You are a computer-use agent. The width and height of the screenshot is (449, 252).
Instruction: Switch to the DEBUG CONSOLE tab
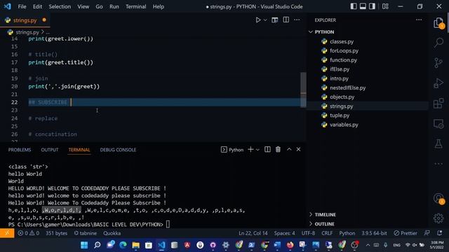click(118, 150)
